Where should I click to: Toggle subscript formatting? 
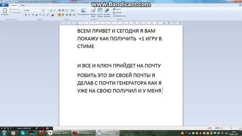(x=40, y=15)
